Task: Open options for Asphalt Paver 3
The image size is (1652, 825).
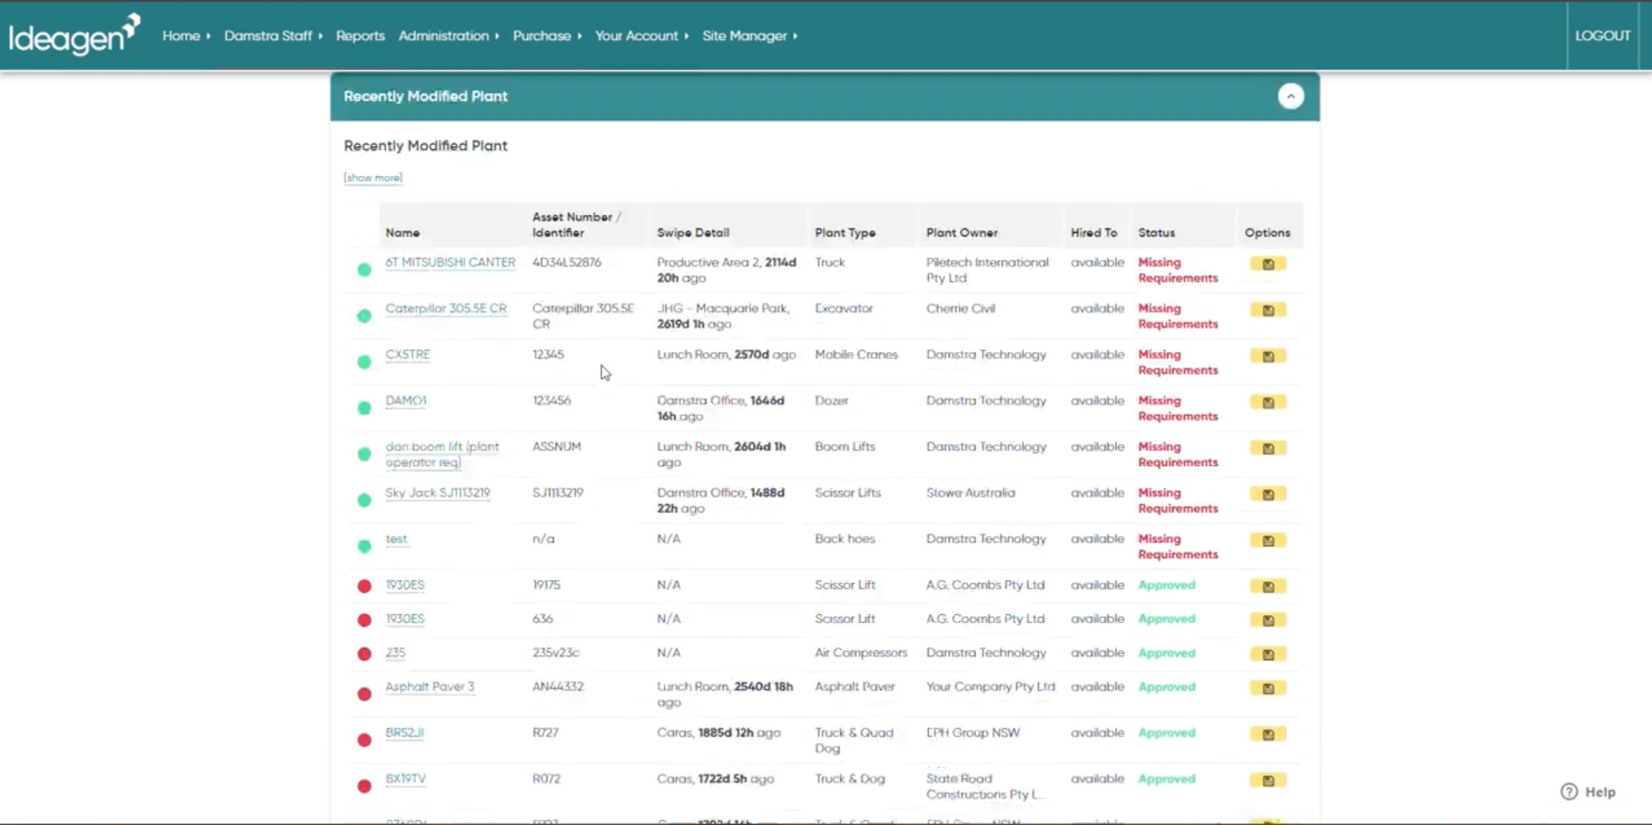Action: [x=1267, y=688]
